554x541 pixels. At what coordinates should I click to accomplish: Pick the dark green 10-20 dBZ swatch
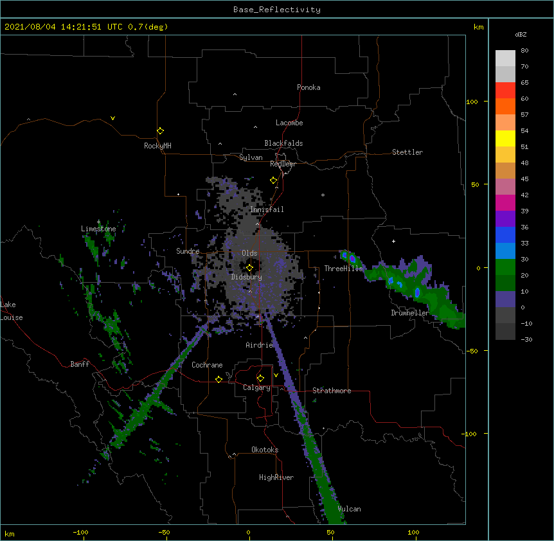pyautogui.click(x=505, y=283)
